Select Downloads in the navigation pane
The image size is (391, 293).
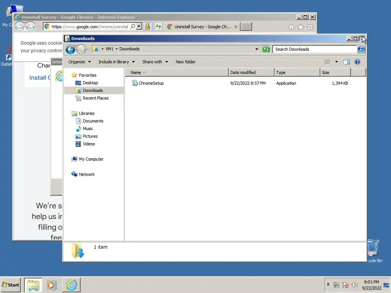pyautogui.click(x=93, y=90)
